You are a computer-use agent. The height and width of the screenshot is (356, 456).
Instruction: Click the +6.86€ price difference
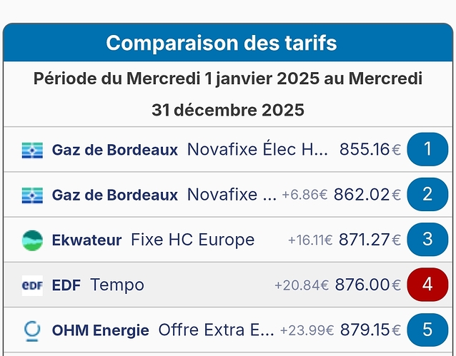coord(304,195)
